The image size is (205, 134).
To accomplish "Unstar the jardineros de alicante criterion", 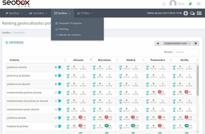I will click(x=56, y=76).
